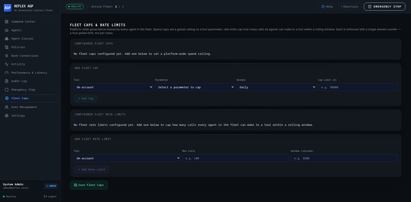Screen dimensions: 411x202
Task: Click the + Add Cap button
Action: pos(86,98)
